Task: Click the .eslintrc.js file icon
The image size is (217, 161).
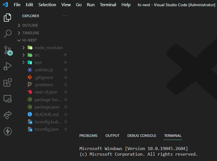Action: click(x=30, y=70)
